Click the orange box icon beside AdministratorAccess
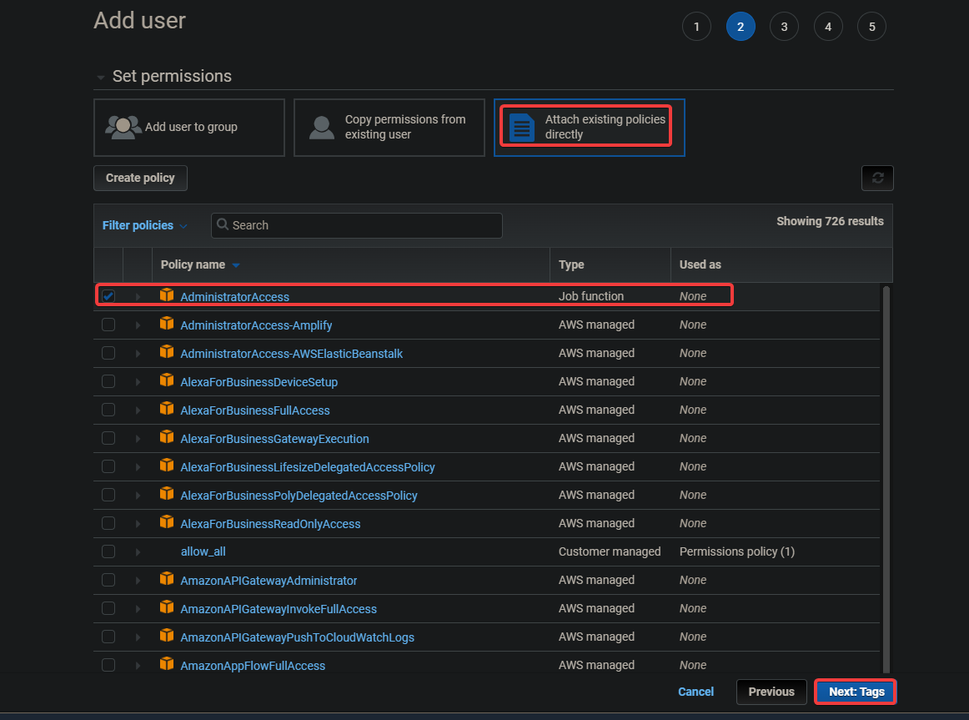 [x=166, y=295]
